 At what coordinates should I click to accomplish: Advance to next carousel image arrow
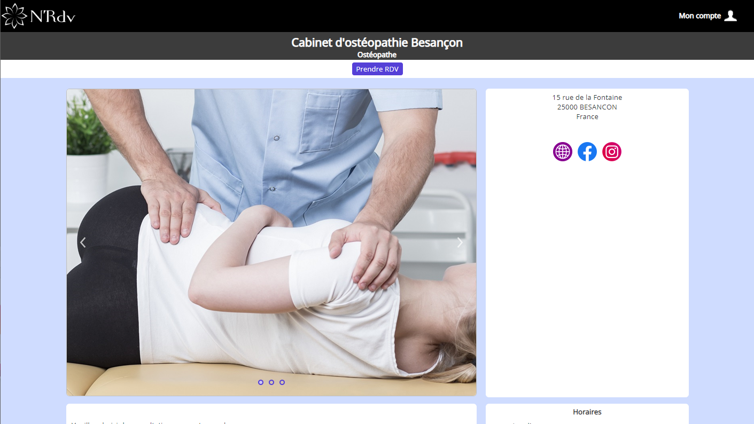tap(460, 242)
